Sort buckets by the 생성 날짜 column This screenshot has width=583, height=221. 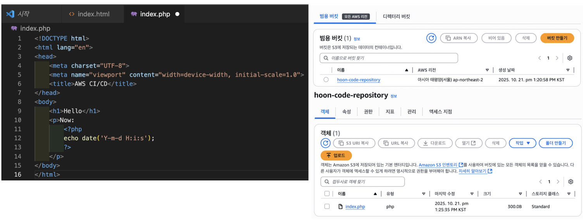tap(568, 70)
